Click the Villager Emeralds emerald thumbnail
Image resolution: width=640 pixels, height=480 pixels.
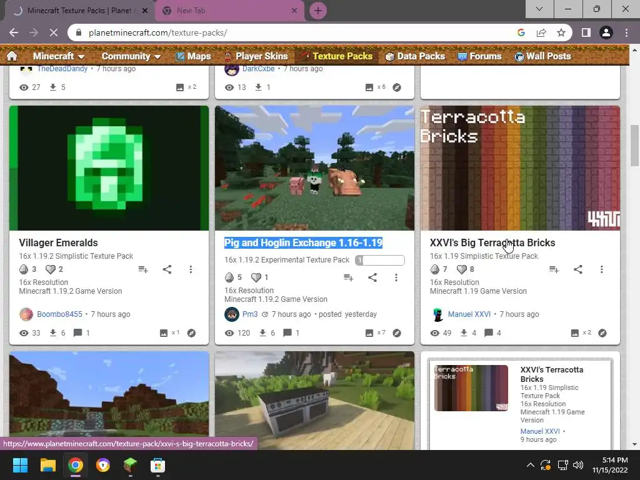[x=109, y=168]
